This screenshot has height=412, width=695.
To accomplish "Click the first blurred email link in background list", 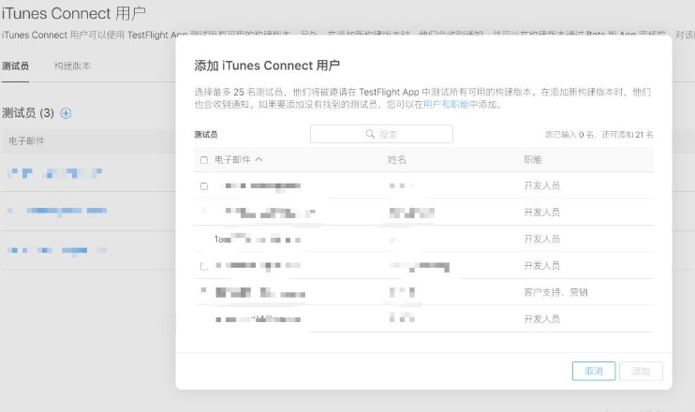I will click(x=55, y=173).
